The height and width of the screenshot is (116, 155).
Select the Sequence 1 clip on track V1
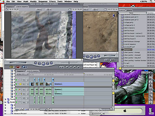(x=69, y=84)
